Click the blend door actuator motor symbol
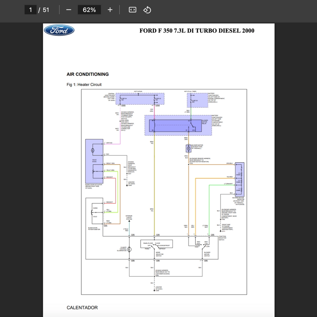Viewport: 317px width, 317px height. click(x=93, y=150)
